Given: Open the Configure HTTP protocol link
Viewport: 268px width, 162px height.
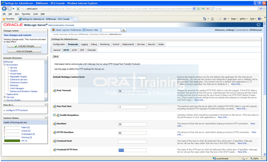Looking at the screenshot, I should click(x=17, y=110).
